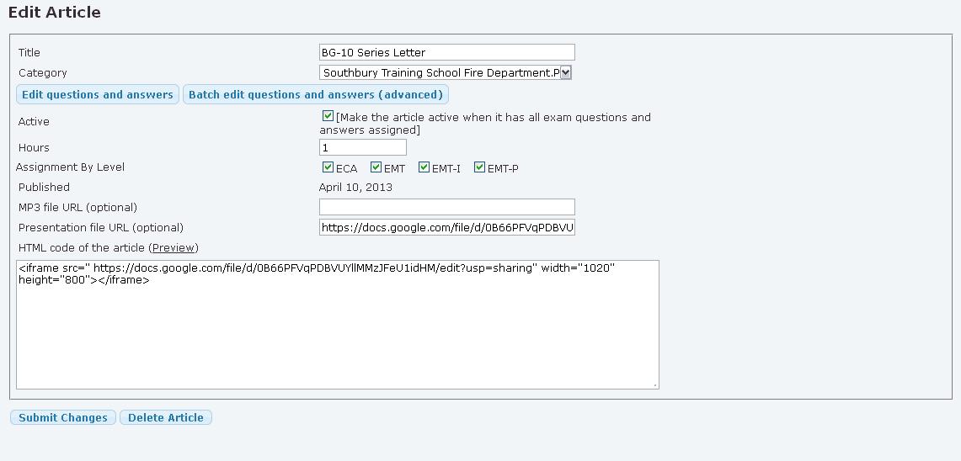This screenshot has width=961, height=461.
Task: Click the Title input field
Action: (446, 52)
